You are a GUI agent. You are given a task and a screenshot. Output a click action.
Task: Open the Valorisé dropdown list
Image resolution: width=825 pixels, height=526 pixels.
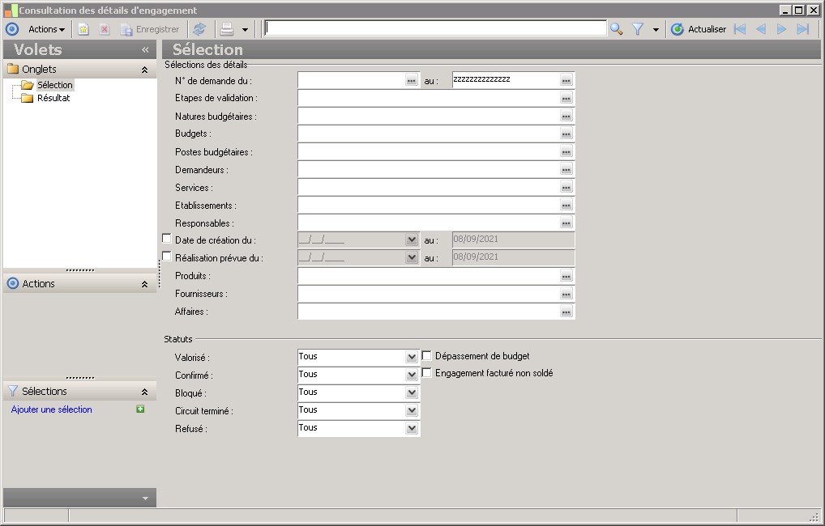412,357
